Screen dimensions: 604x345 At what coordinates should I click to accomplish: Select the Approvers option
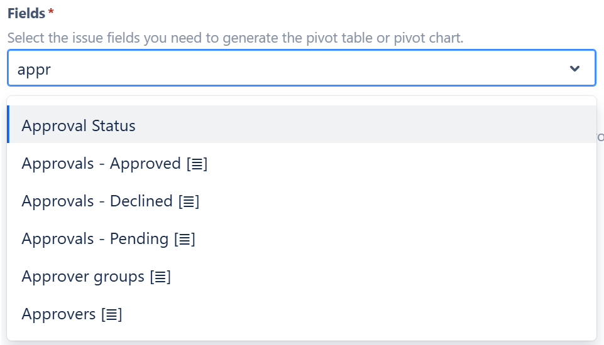click(x=58, y=314)
